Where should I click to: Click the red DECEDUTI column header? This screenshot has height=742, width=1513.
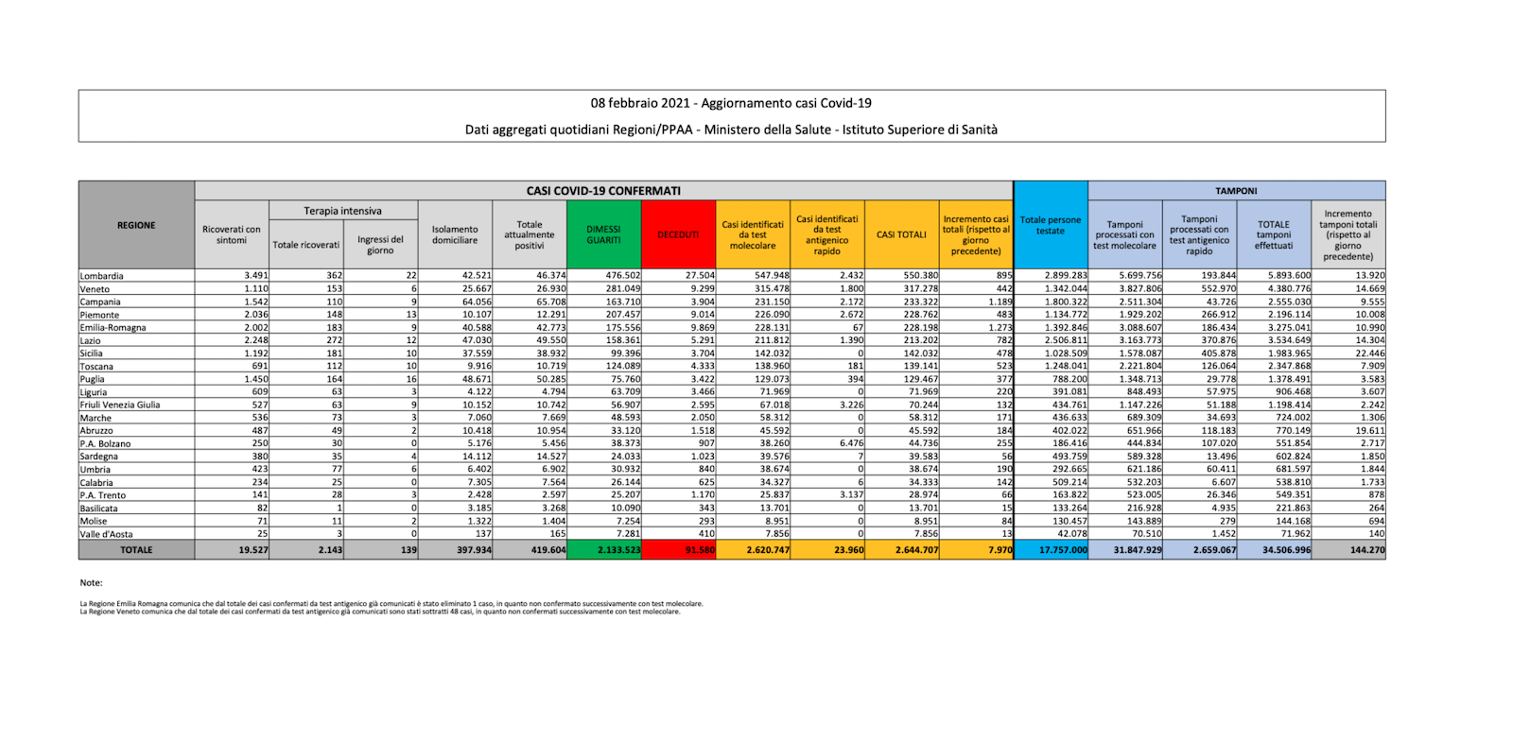click(678, 234)
